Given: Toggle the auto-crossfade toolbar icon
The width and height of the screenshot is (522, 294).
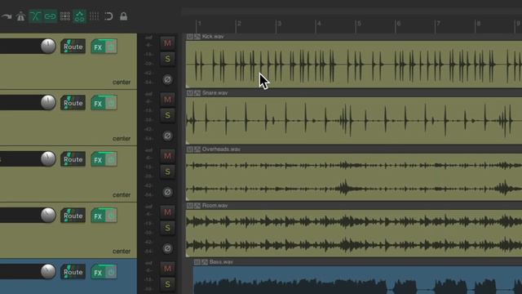Looking at the screenshot, I should pyautogui.click(x=35, y=16).
